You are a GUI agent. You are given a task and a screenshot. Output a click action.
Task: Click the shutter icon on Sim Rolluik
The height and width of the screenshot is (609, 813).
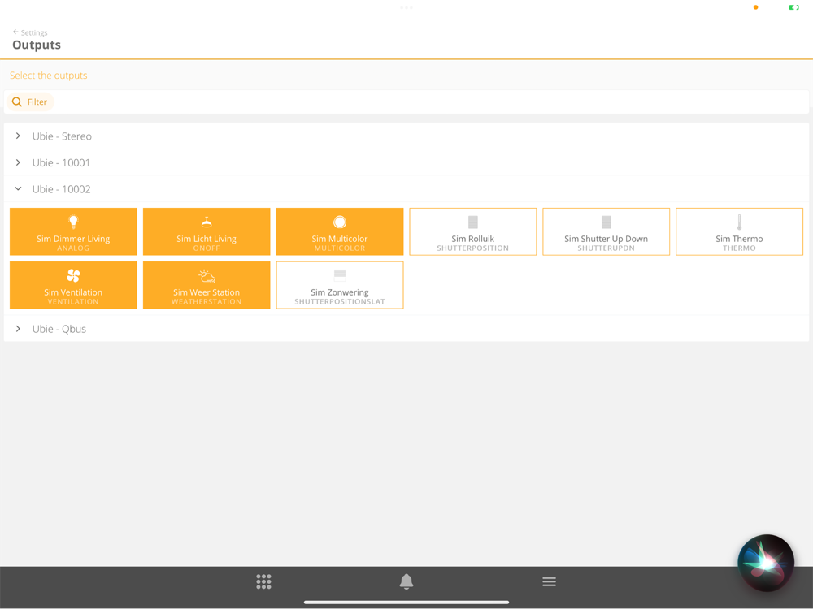click(x=473, y=222)
